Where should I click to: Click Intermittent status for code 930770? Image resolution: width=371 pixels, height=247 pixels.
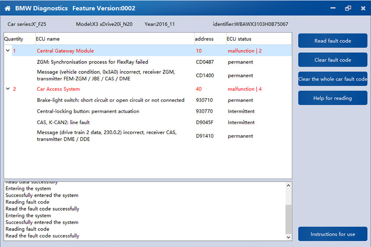pyautogui.click(x=241, y=111)
